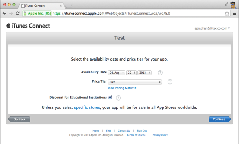Click the iTunes Connect title text
The height and width of the screenshot is (144, 239).
click(31, 26)
